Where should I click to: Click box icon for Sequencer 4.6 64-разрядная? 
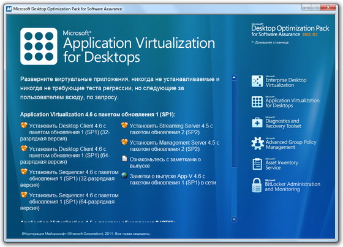[x=24, y=195]
